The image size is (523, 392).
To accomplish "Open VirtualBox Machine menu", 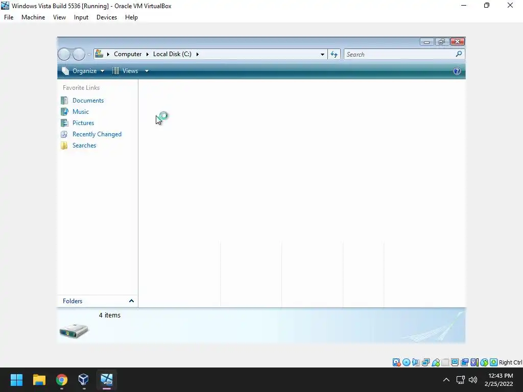I will click(33, 17).
